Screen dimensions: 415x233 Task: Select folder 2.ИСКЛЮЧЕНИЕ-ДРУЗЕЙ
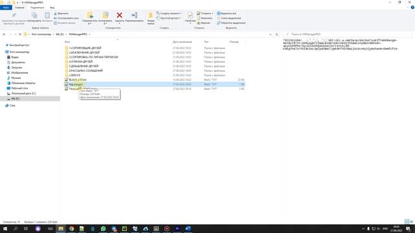pos(84,52)
